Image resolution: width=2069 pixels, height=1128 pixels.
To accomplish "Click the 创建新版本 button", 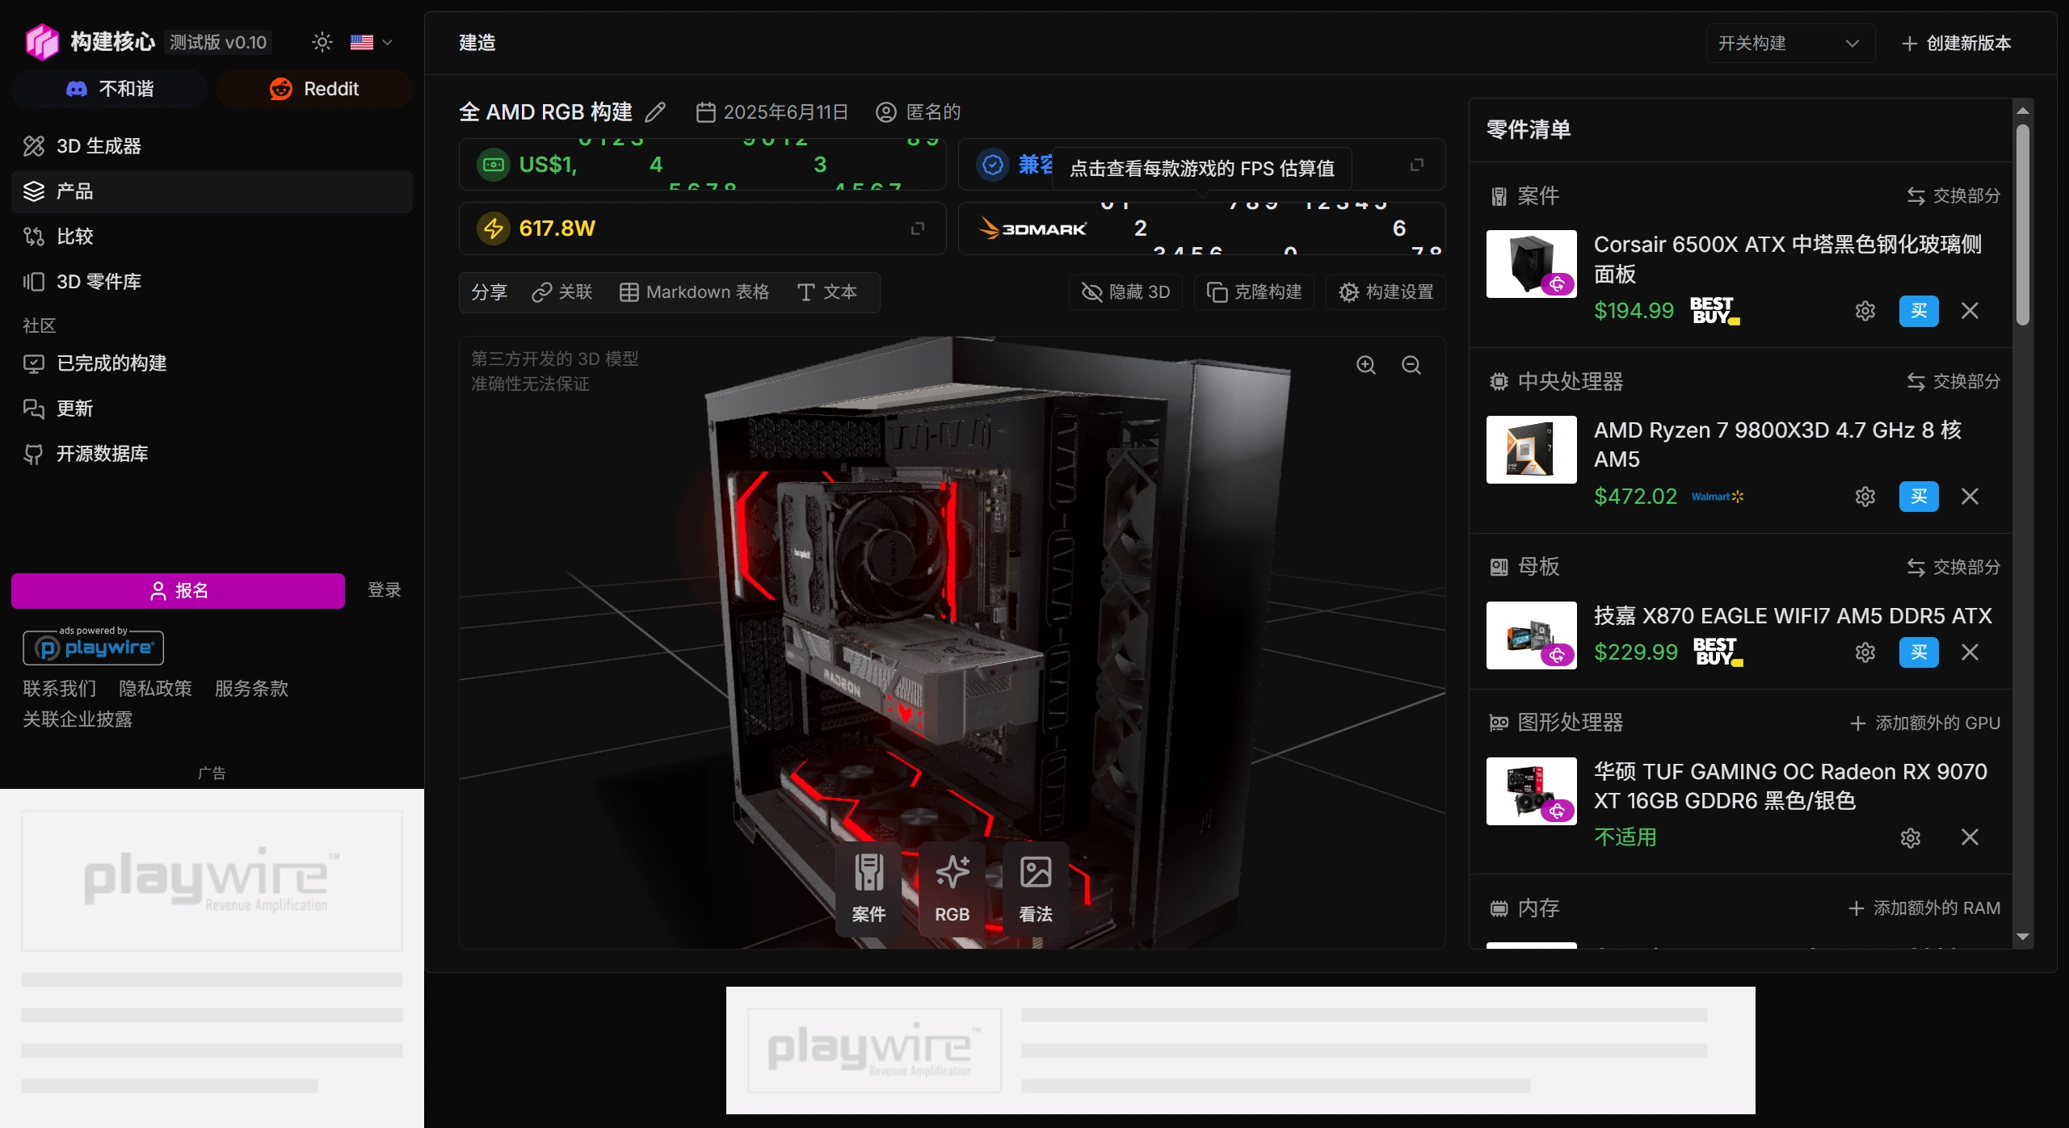I will pos(1955,43).
